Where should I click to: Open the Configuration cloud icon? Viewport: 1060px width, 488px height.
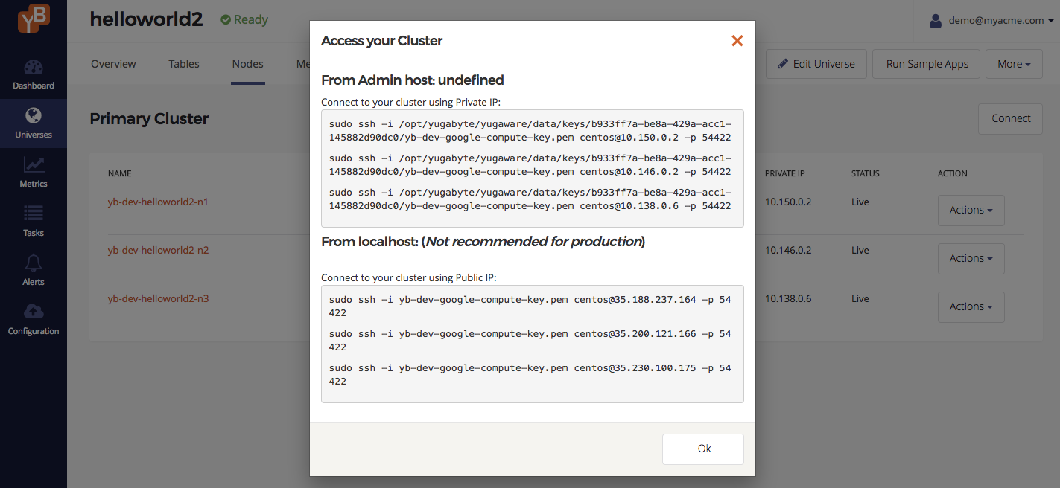34,311
